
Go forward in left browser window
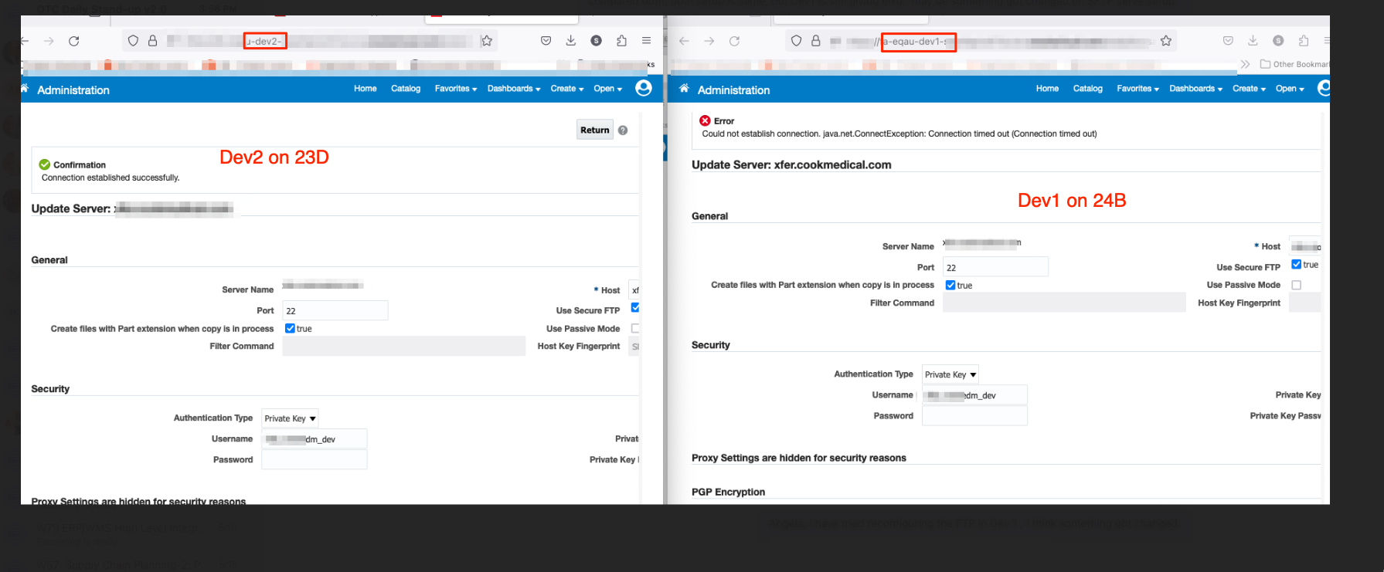(x=49, y=41)
